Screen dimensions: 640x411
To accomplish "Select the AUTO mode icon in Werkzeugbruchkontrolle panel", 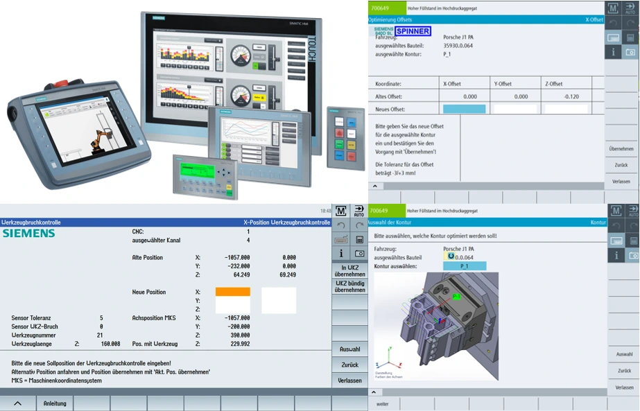I will [359, 211].
